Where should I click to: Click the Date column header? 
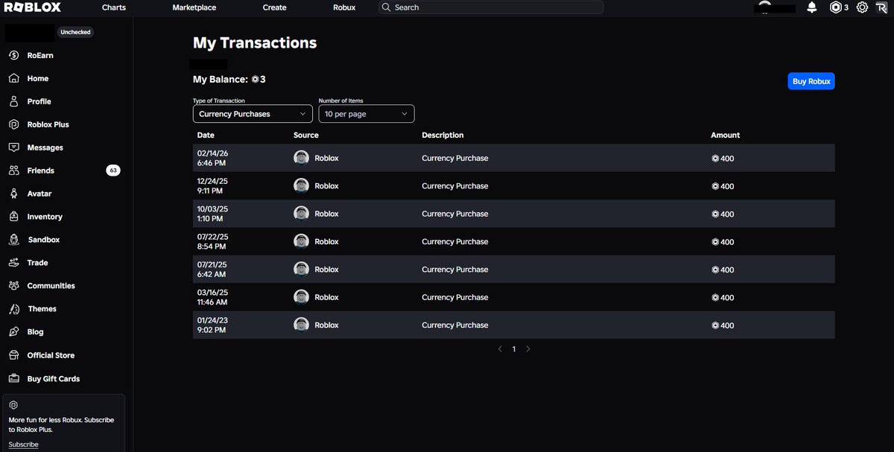coord(206,136)
